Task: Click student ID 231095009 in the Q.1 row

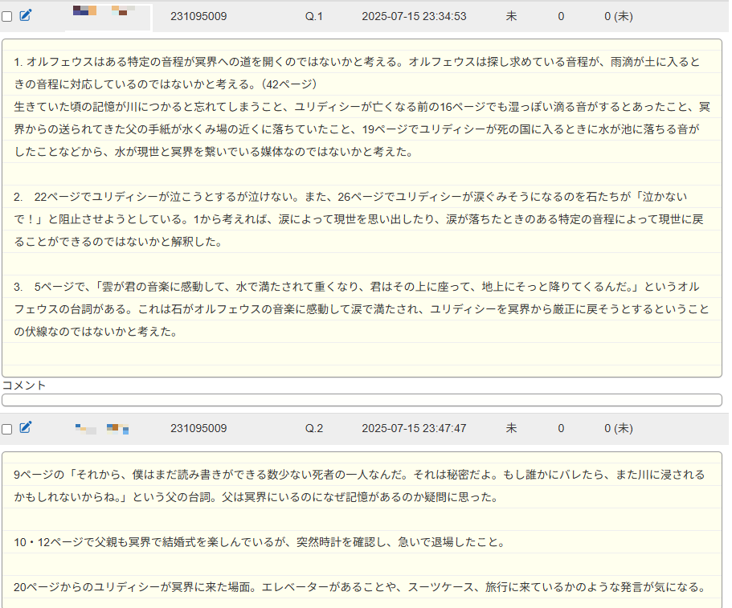Action: (x=198, y=16)
